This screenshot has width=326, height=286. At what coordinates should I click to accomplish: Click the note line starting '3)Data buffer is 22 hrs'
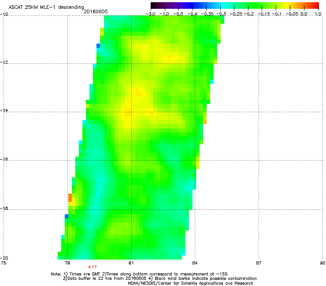[159, 279]
